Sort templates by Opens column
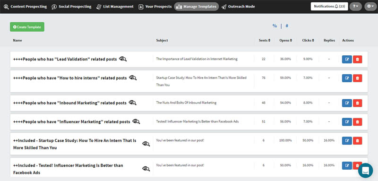Viewport: 378px width, 181px height. pyautogui.click(x=286, y=40)
